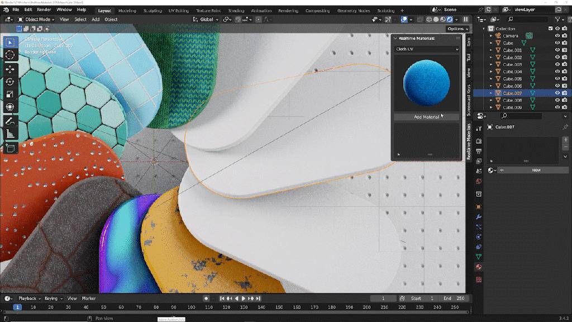Expand the Options dropdown in the viewport

click(457, 29)
